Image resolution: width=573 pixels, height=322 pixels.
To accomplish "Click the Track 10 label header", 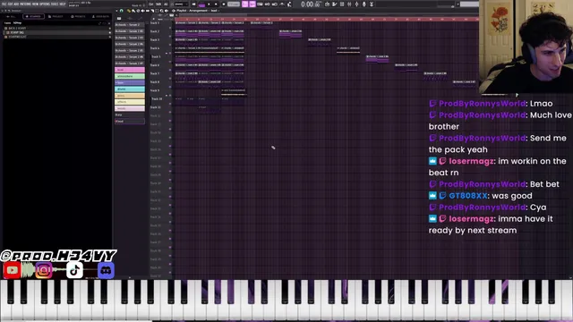I will pos(157,98).
